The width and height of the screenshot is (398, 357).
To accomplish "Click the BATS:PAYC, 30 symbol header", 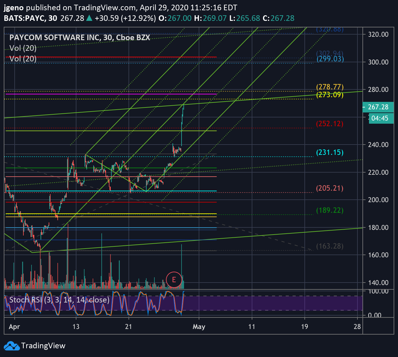I will pos(31,18).
